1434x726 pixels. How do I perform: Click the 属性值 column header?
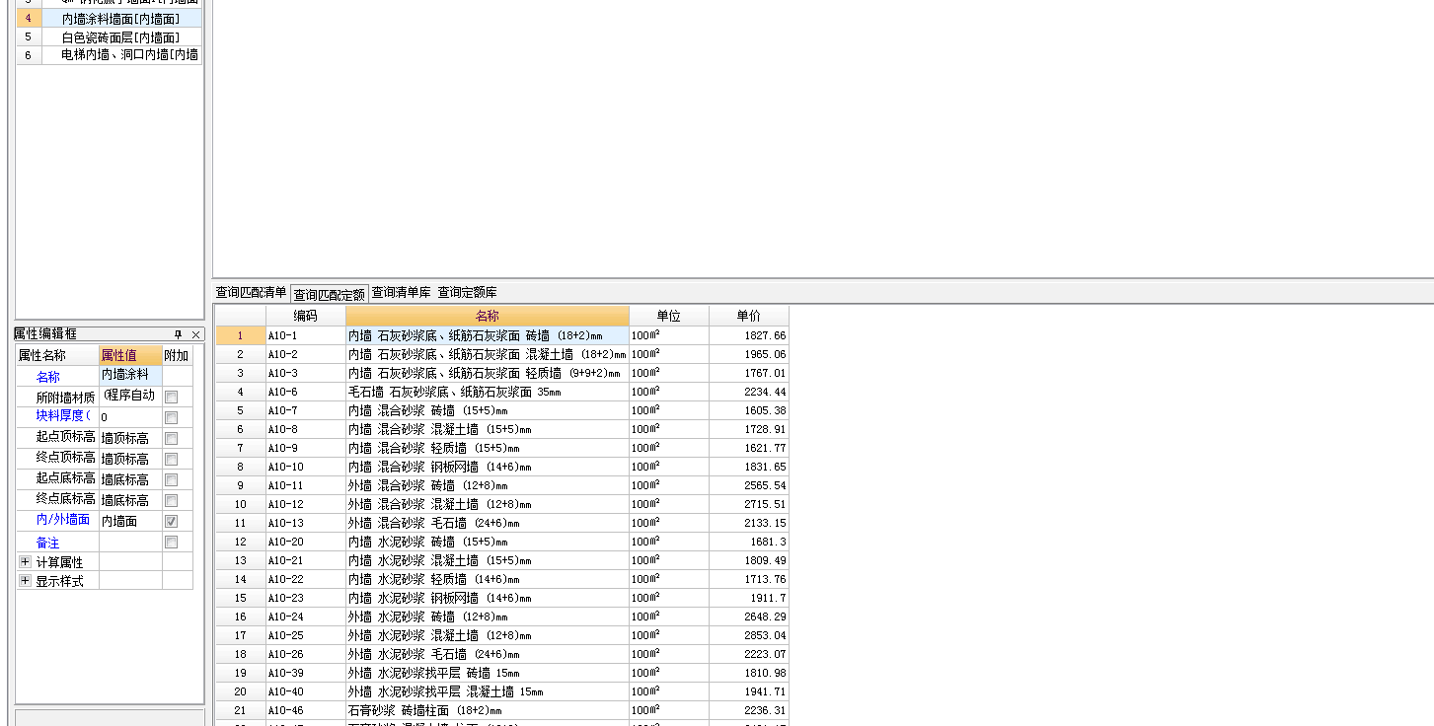130,355
